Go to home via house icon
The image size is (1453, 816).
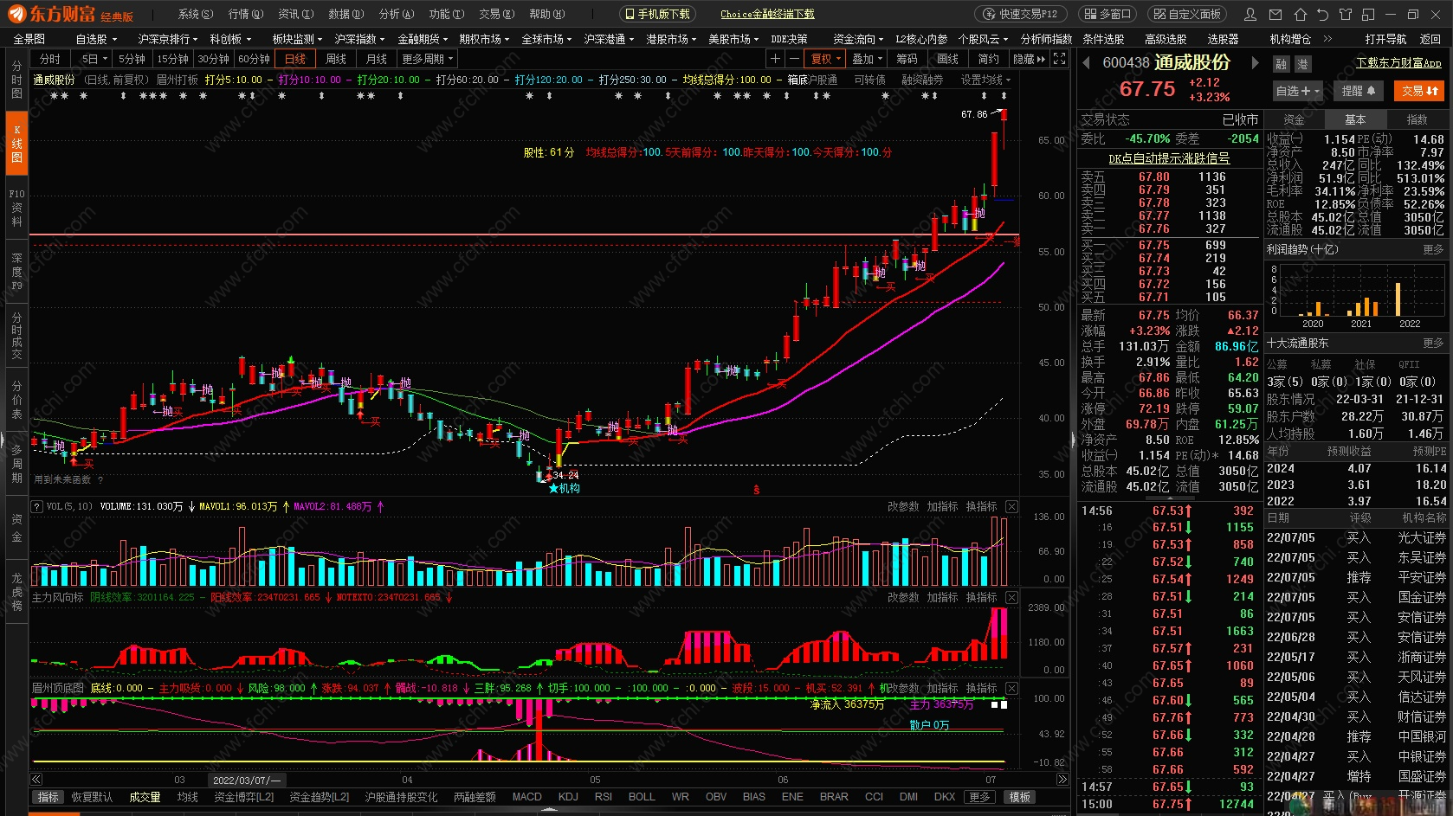pos(1300,15)
